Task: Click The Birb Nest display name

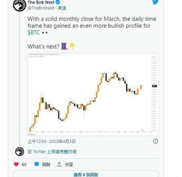Action: (x=41, y=2)
